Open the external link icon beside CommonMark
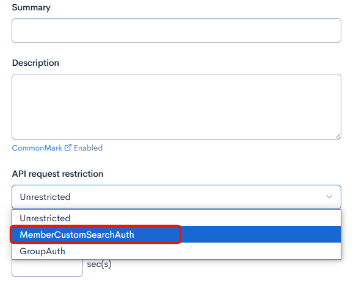 pos(68,148)
